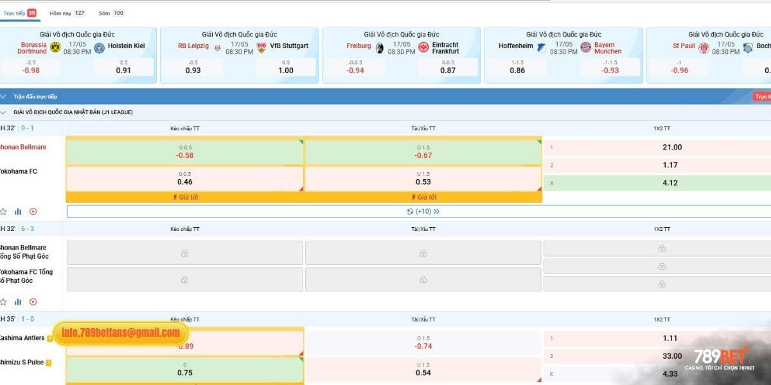Click the Freiburg club logo
The height and width of the screenshot is (385, 771).
tap(379, 47)
